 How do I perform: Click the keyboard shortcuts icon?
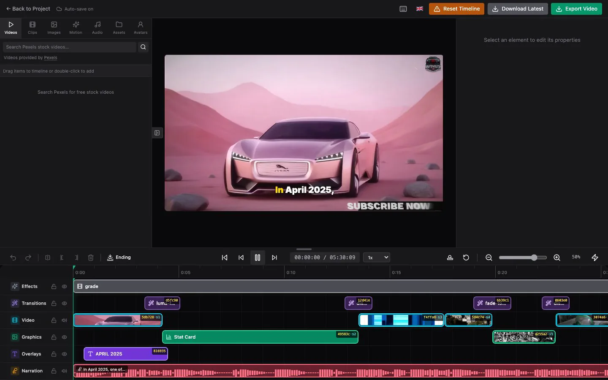click(x=403, y=9)
